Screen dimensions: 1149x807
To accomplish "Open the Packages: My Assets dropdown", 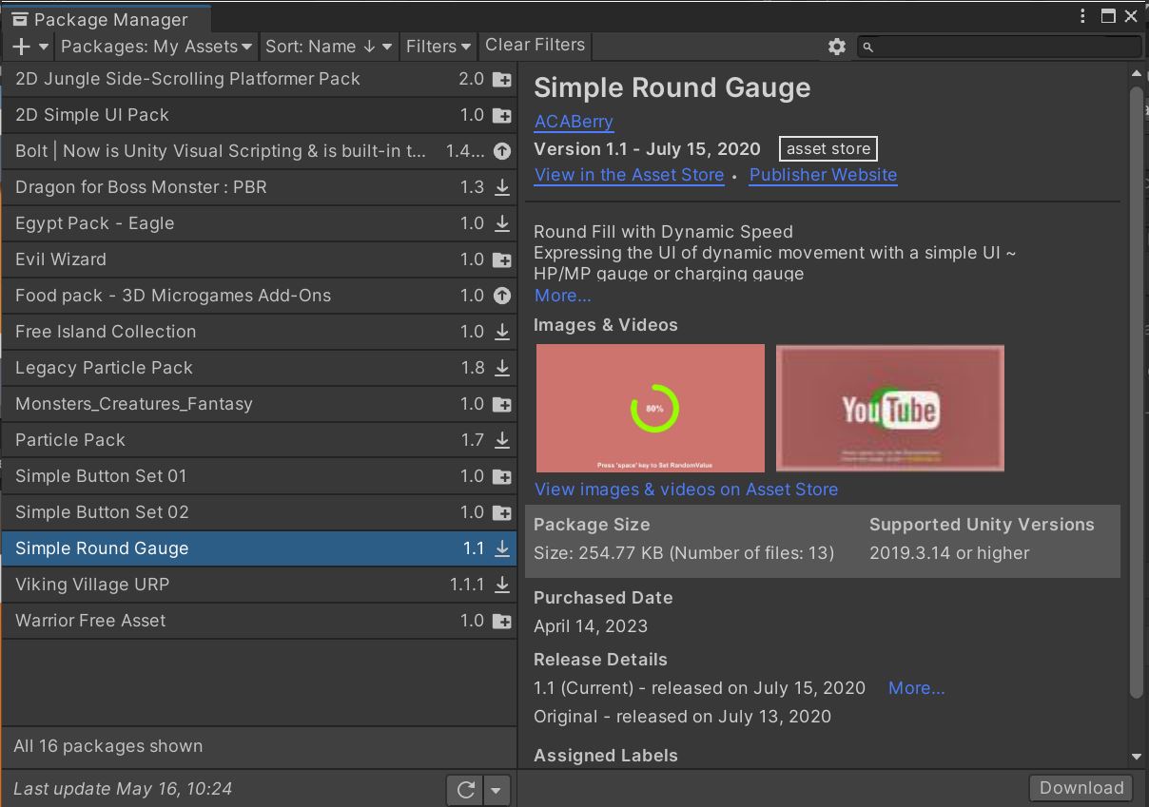I will point(157,47).
